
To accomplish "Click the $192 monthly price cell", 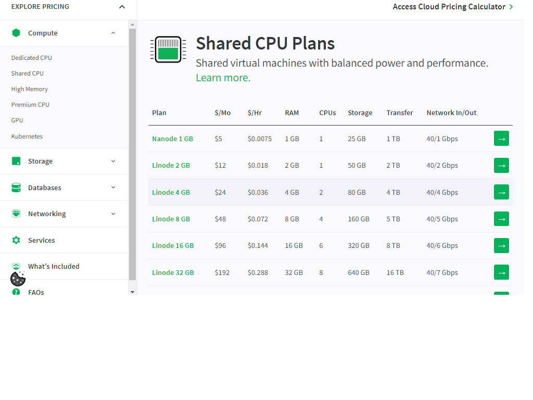I will [222, 273].
